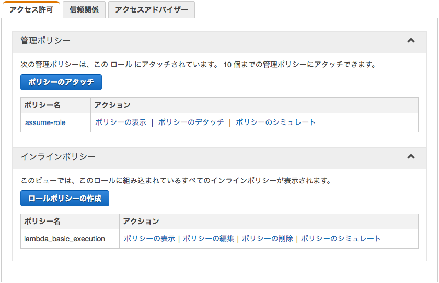The image size is (439, 283).
Task: Switch to the アクセスアドバイザー tab
Action: [x=151, y=10]
